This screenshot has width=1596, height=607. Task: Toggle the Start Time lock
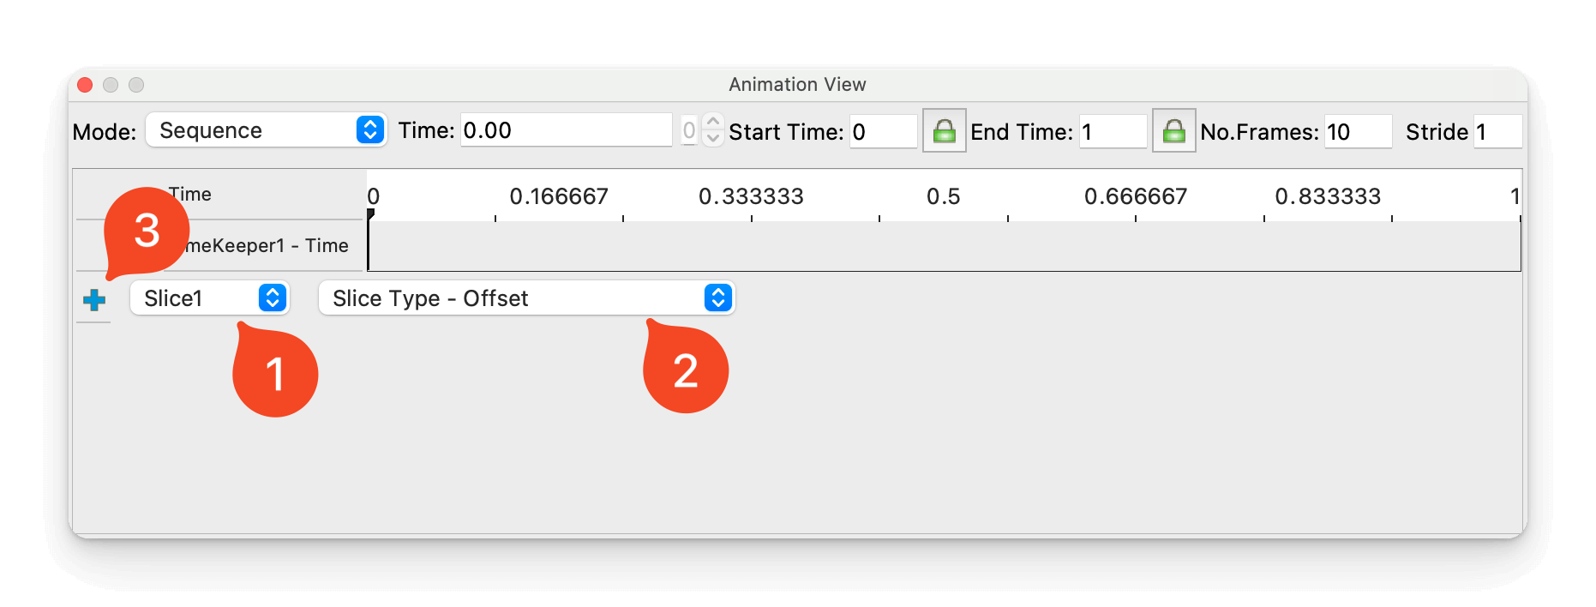point(944,131)
